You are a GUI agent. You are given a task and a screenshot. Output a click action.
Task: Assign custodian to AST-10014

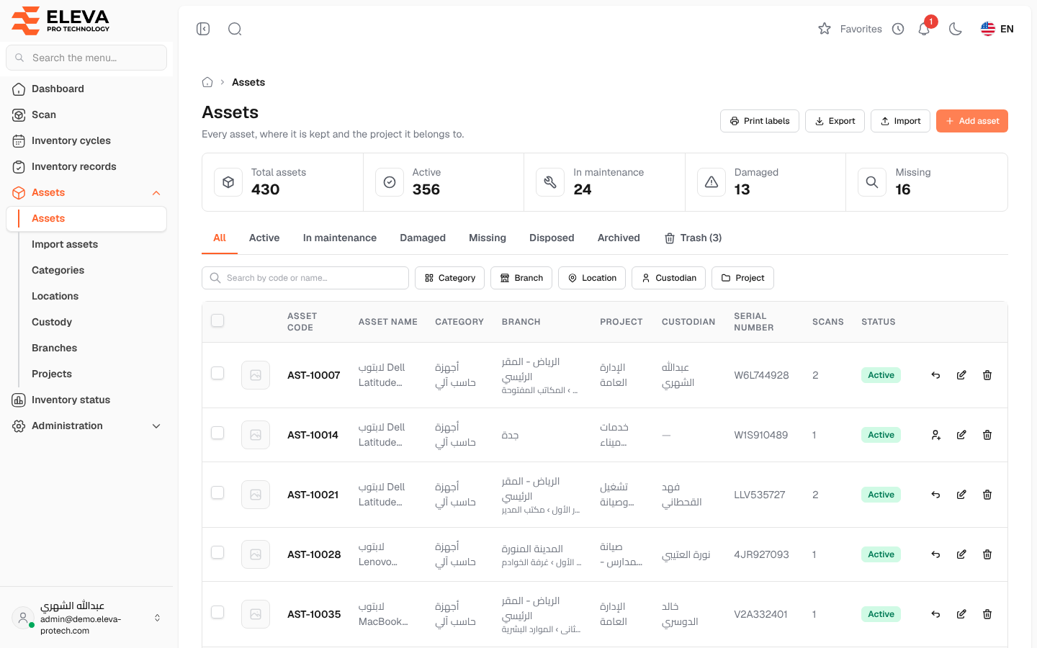click(935, 435)
